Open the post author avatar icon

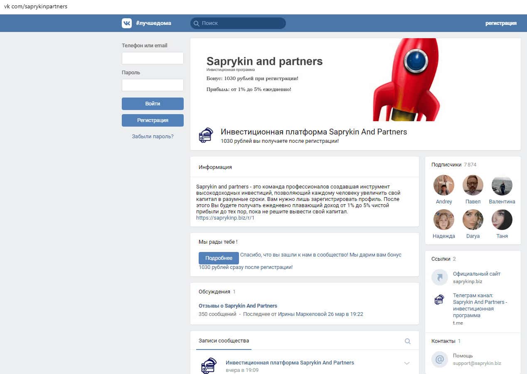point(209,365)
